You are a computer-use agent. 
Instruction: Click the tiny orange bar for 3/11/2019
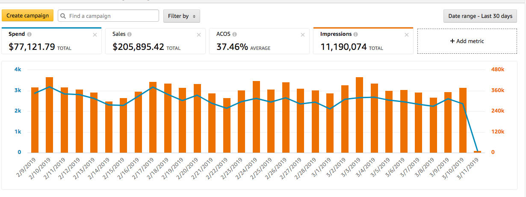[478, 151]
